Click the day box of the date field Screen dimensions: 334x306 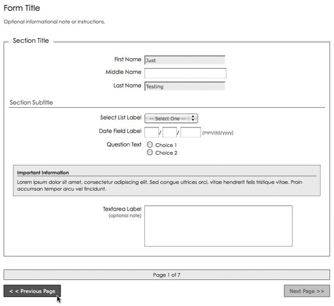[169, 132]
